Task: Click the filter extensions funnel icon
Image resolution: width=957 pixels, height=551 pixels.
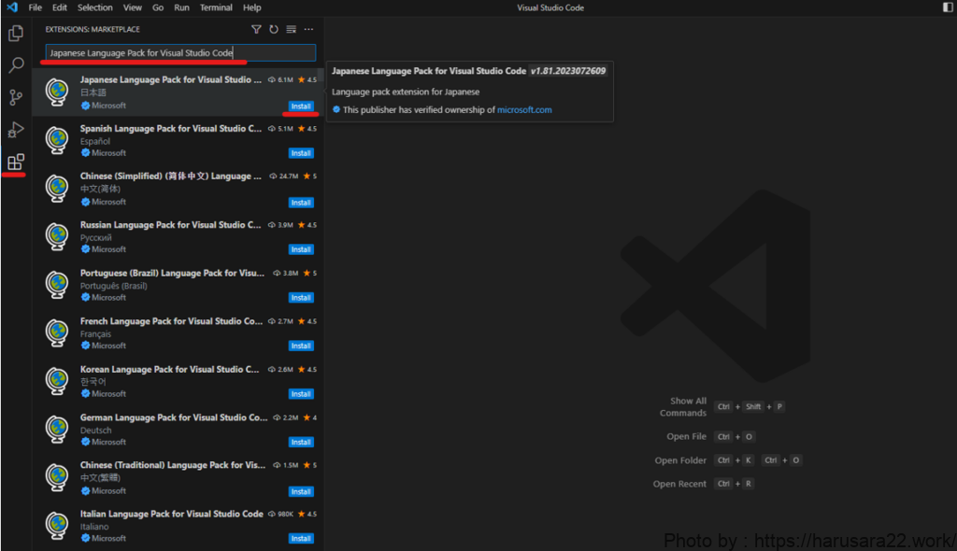Action: (x=256, y=30)
